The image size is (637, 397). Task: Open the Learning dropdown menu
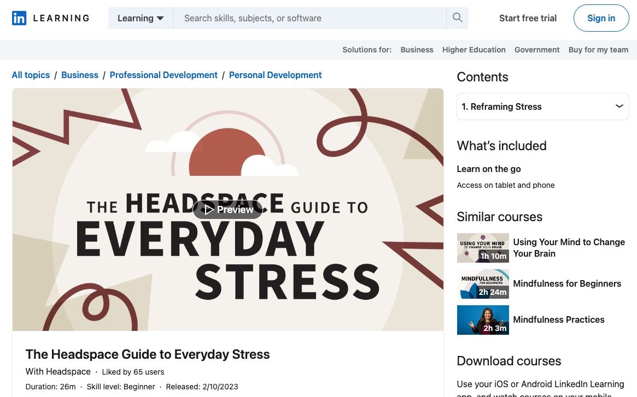141,18
